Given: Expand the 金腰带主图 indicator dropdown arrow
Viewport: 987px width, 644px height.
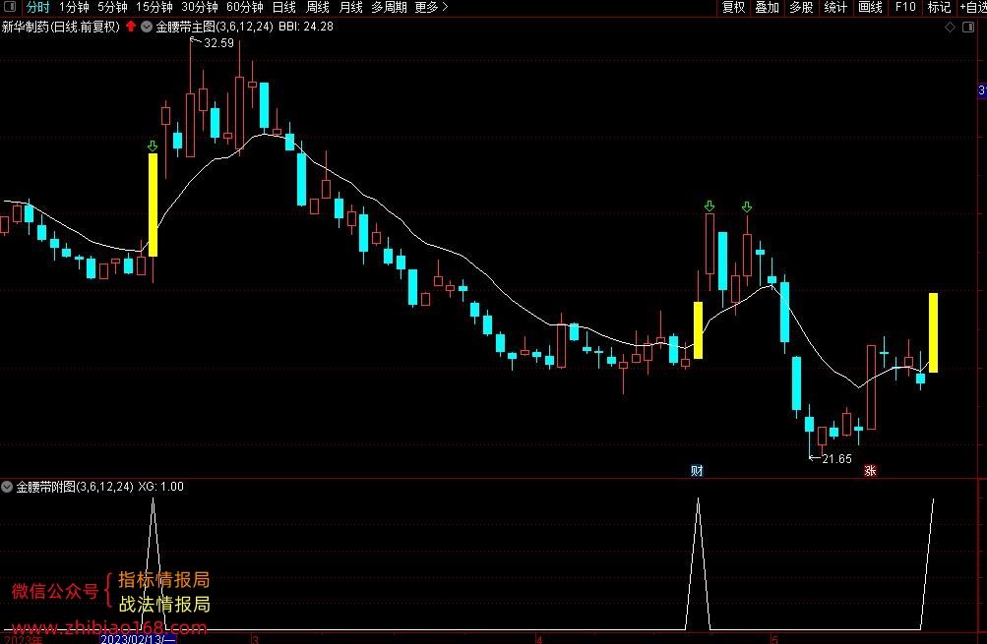Looking at the screenshot, I should [147, 27].
